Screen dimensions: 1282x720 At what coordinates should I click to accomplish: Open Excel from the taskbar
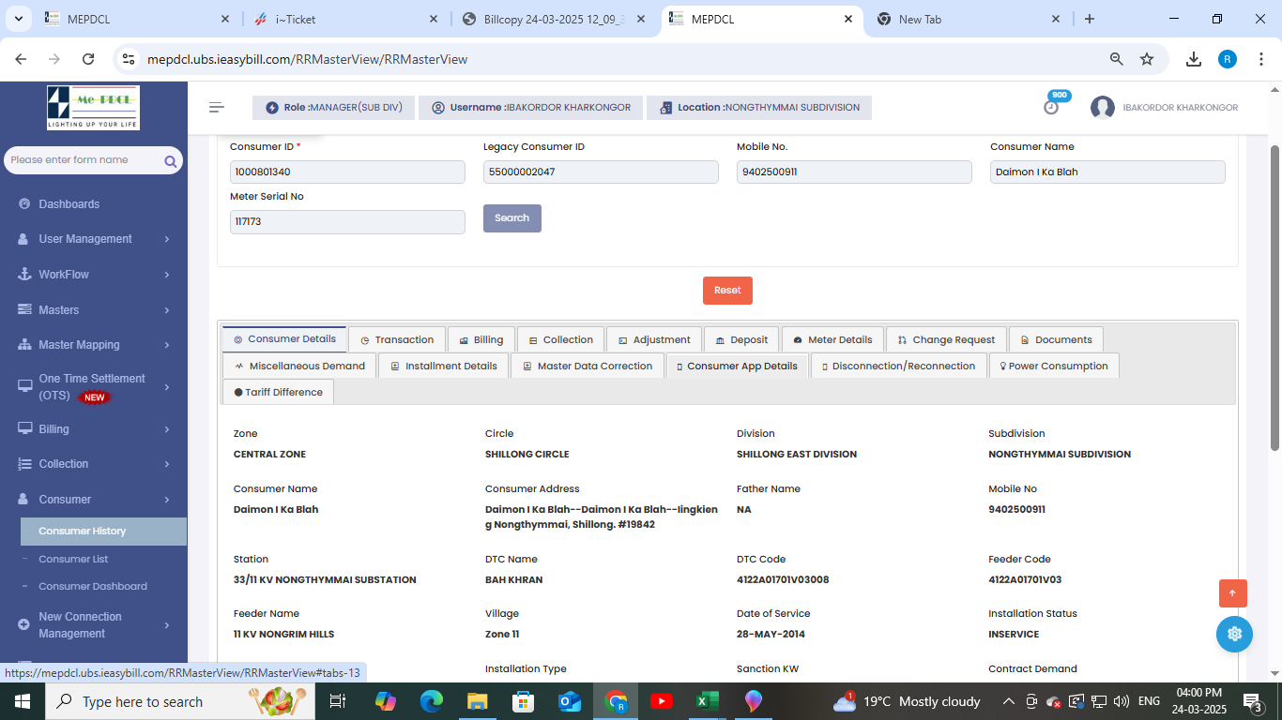(x=707, y=701)
